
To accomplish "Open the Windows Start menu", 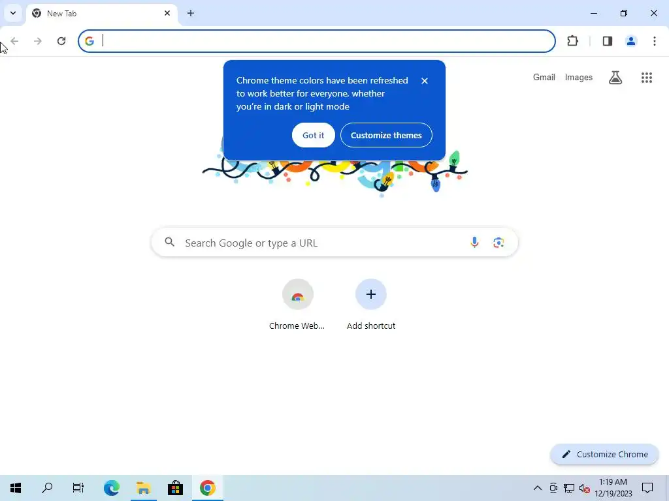I will tap(16, 488).
